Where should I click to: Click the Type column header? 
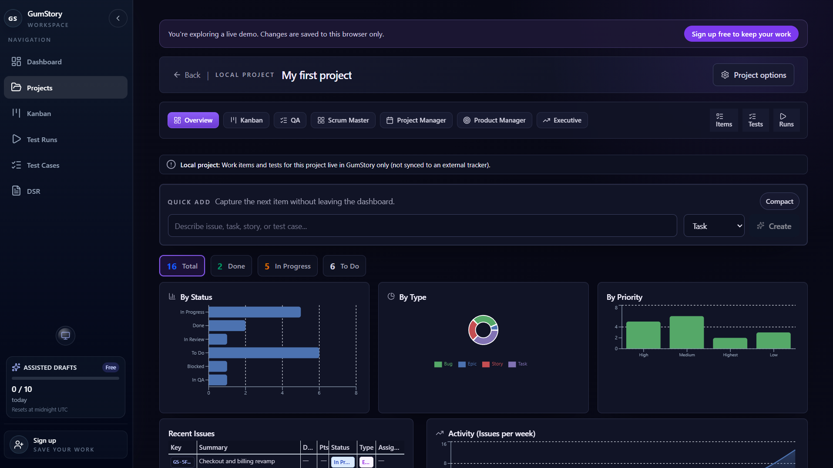pyautogui.click(x=366, y=447)
